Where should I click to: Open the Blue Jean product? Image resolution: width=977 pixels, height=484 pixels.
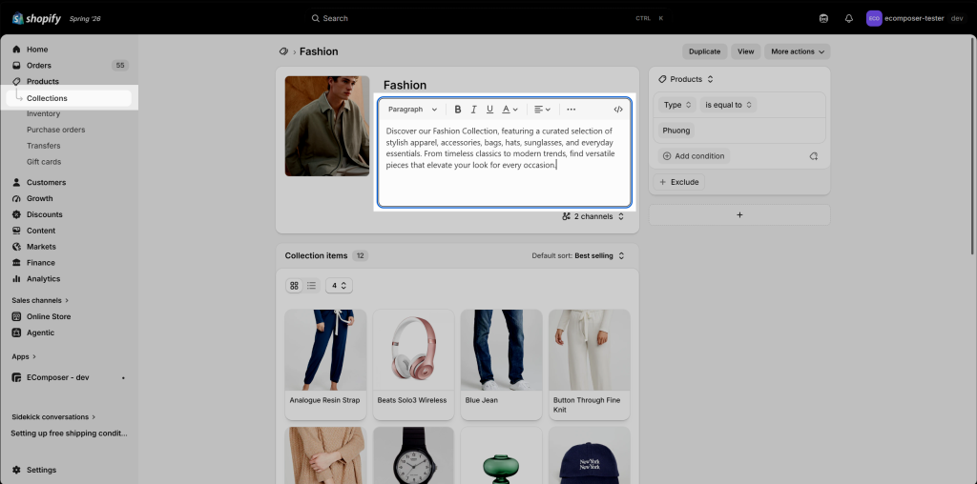coord(502,365)
